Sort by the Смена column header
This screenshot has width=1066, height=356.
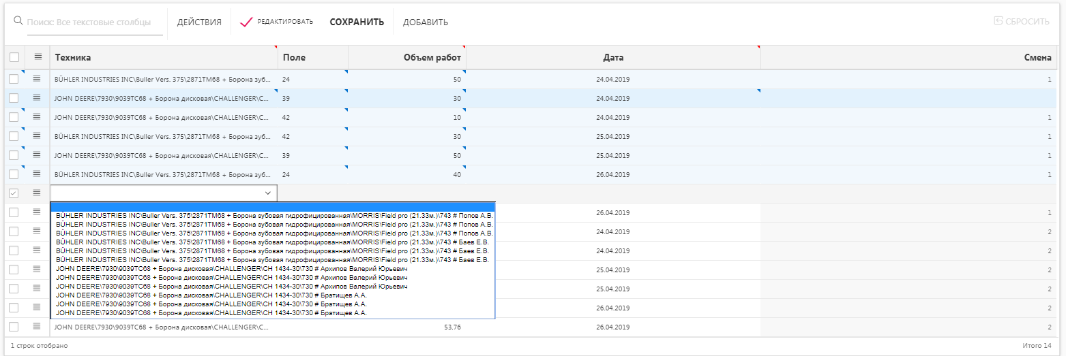point(908,57)
